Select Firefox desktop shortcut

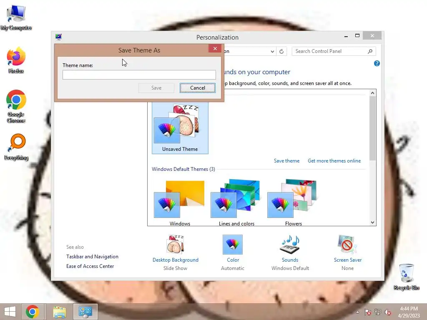16,60
